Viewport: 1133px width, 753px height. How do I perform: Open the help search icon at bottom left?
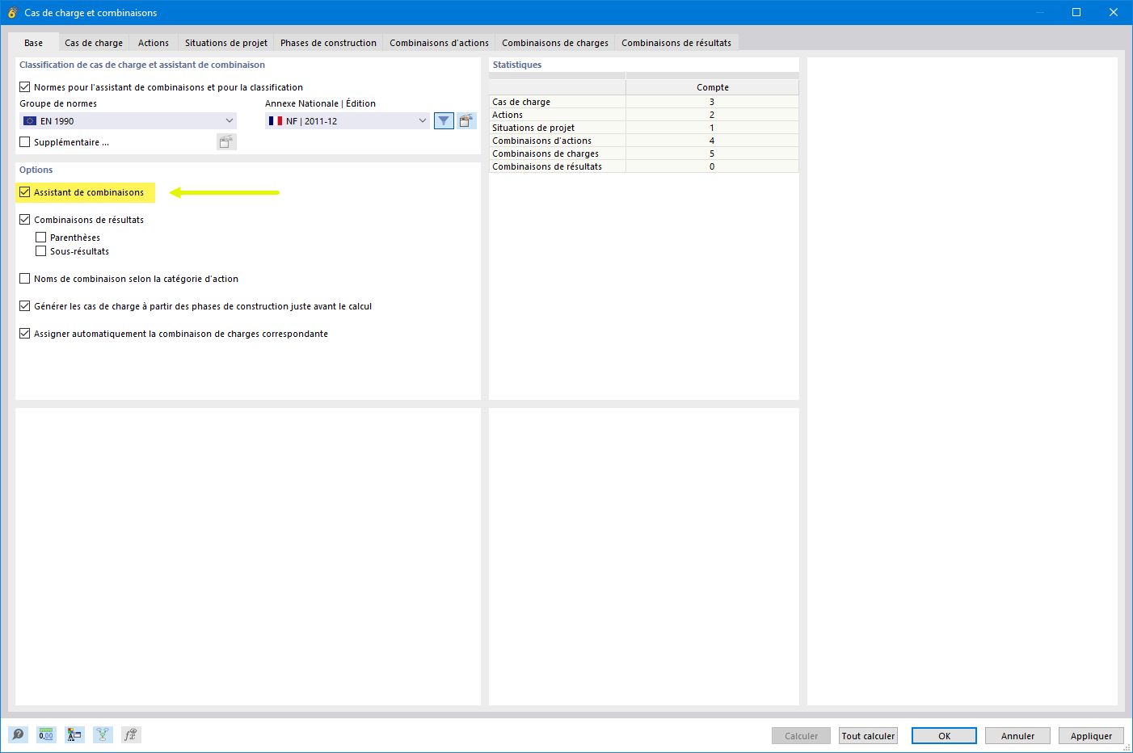pos(18,734)
